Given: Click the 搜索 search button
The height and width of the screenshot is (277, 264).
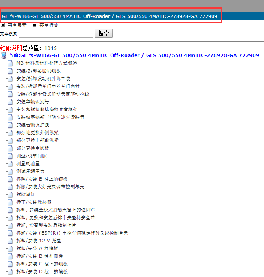Looking at the screenshot, I should click(104, 33).
